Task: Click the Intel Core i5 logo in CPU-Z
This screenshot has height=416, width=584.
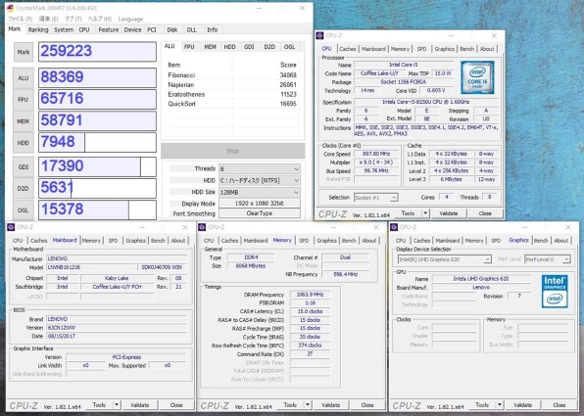Action: [477, 77]
